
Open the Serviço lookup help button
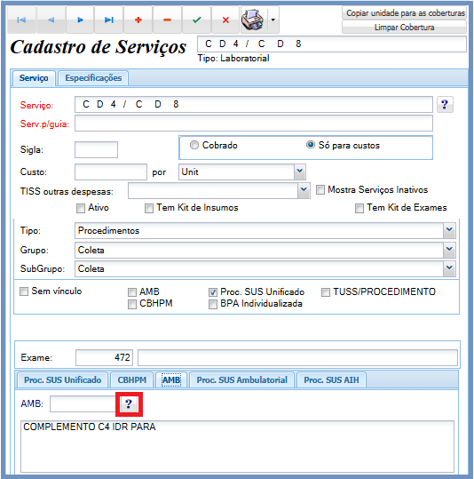(x=445, y=105)
